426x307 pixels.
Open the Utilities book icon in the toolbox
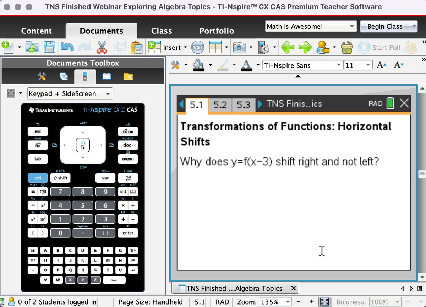(106, 76)
